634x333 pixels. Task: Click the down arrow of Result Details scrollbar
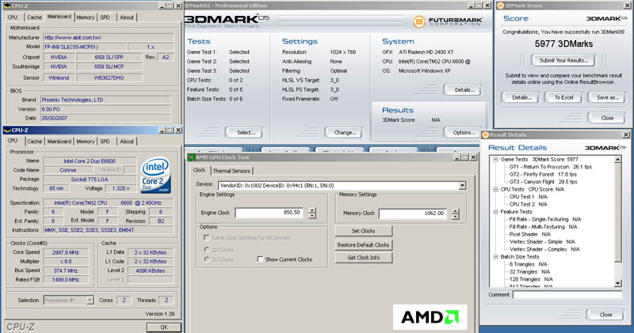(x=618, y=283)
